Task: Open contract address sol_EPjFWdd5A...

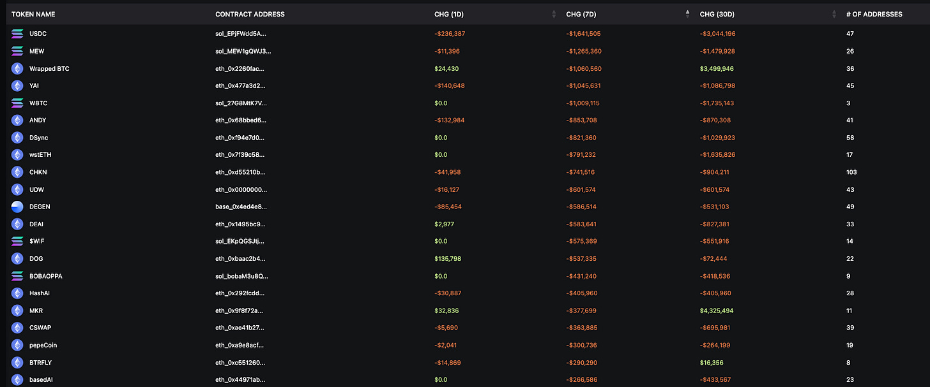Action: (x=241, y=33)
